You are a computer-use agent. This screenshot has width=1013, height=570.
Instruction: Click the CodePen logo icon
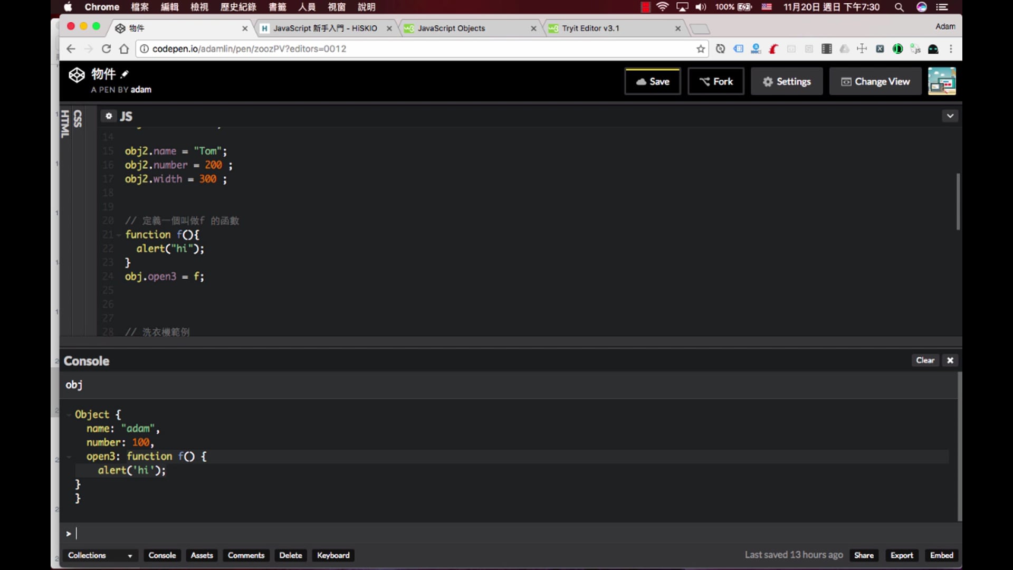pos(77,75)
